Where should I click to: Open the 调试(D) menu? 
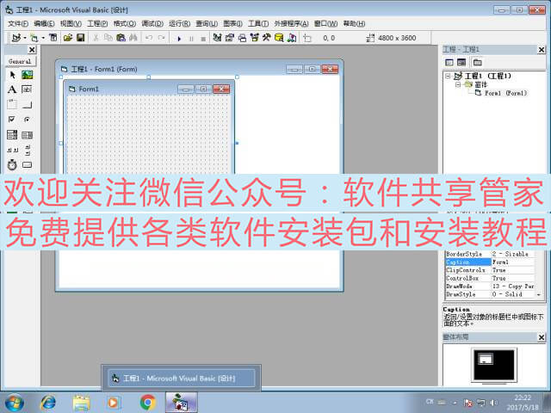tap(152, 23)
